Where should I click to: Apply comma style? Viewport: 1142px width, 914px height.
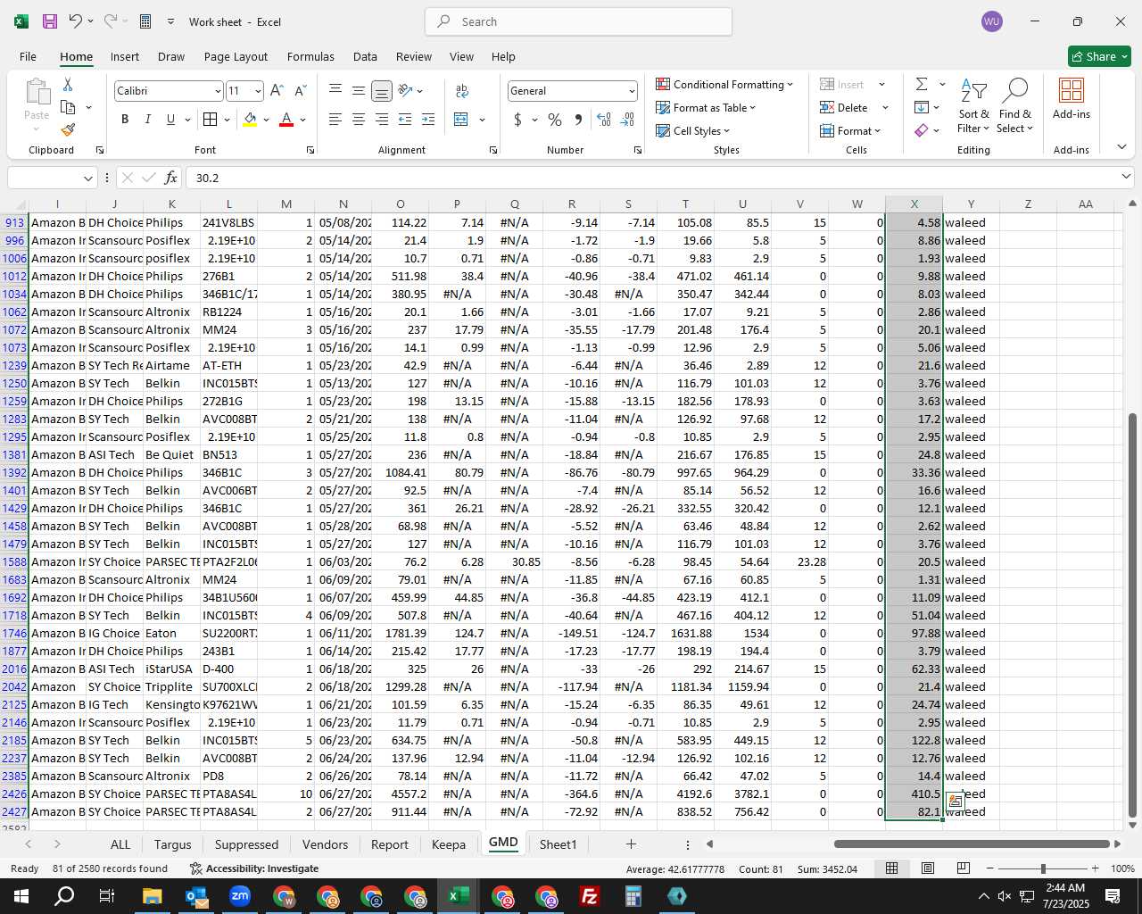tap(579, 120)
